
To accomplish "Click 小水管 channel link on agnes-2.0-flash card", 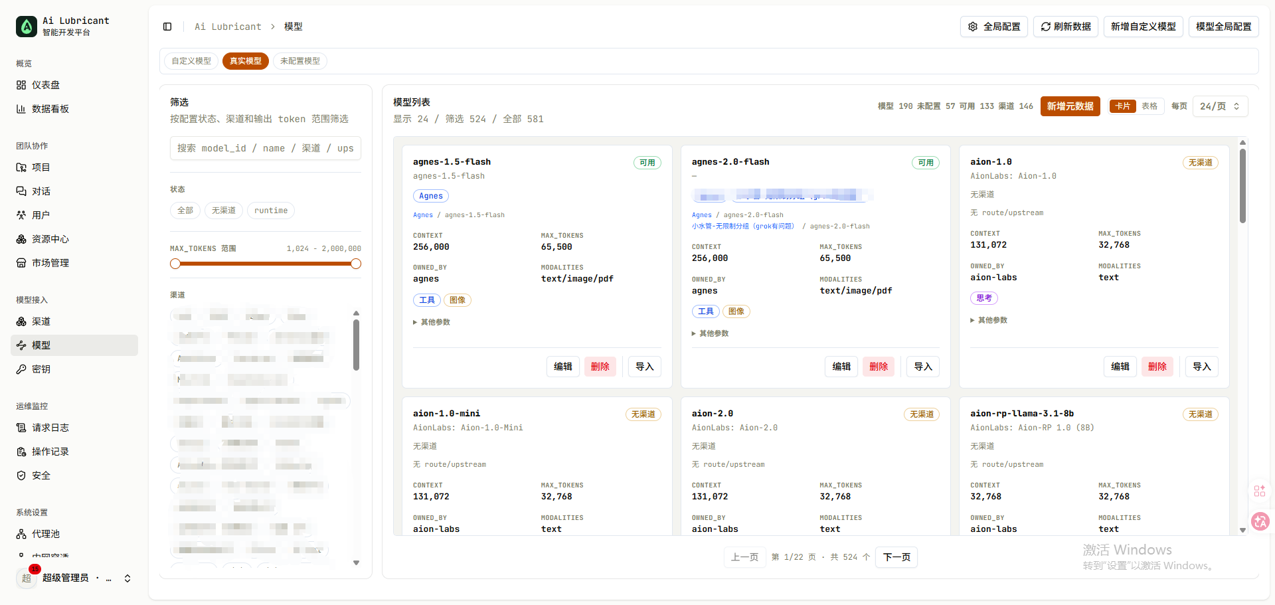I will [x=742, y=226].
